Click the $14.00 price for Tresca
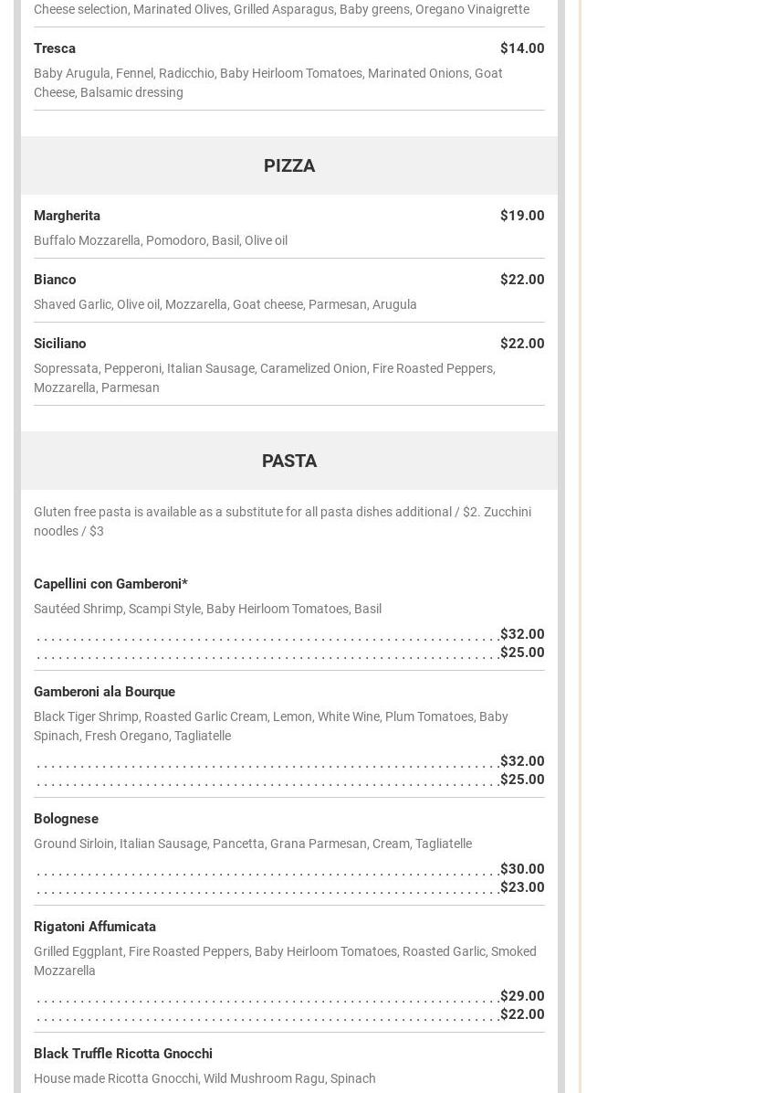 pos(521,48)
